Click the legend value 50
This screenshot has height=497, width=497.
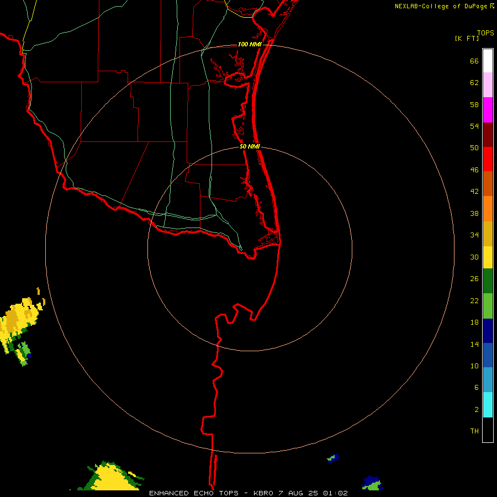tap(474, 148)
